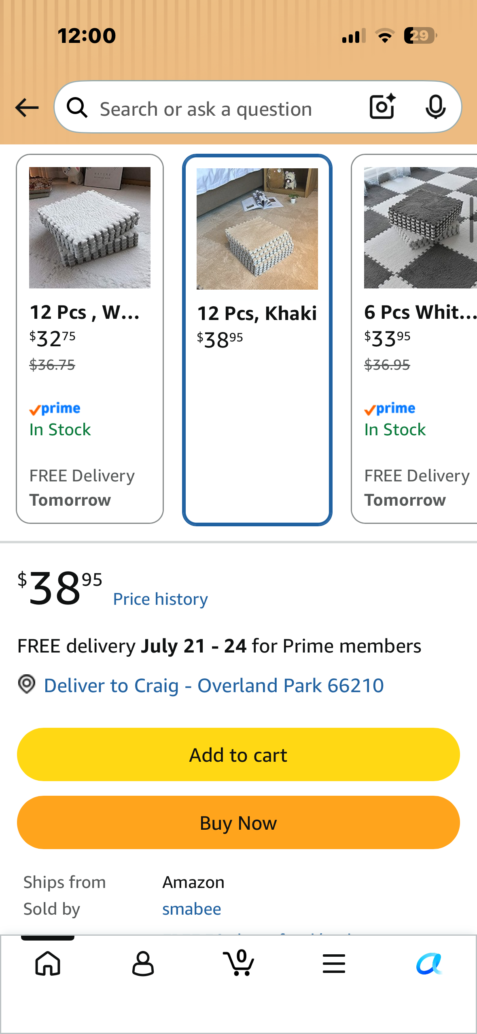Image resolution: width=477 pixels, height=1034 pixels.
Task: Select the 12 Pcs White variant card
Action: coord(90,339)
